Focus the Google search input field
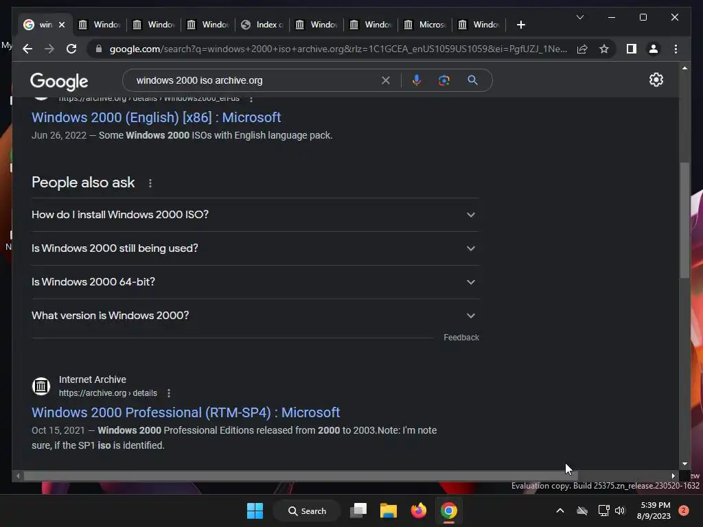 click(255, 80)
